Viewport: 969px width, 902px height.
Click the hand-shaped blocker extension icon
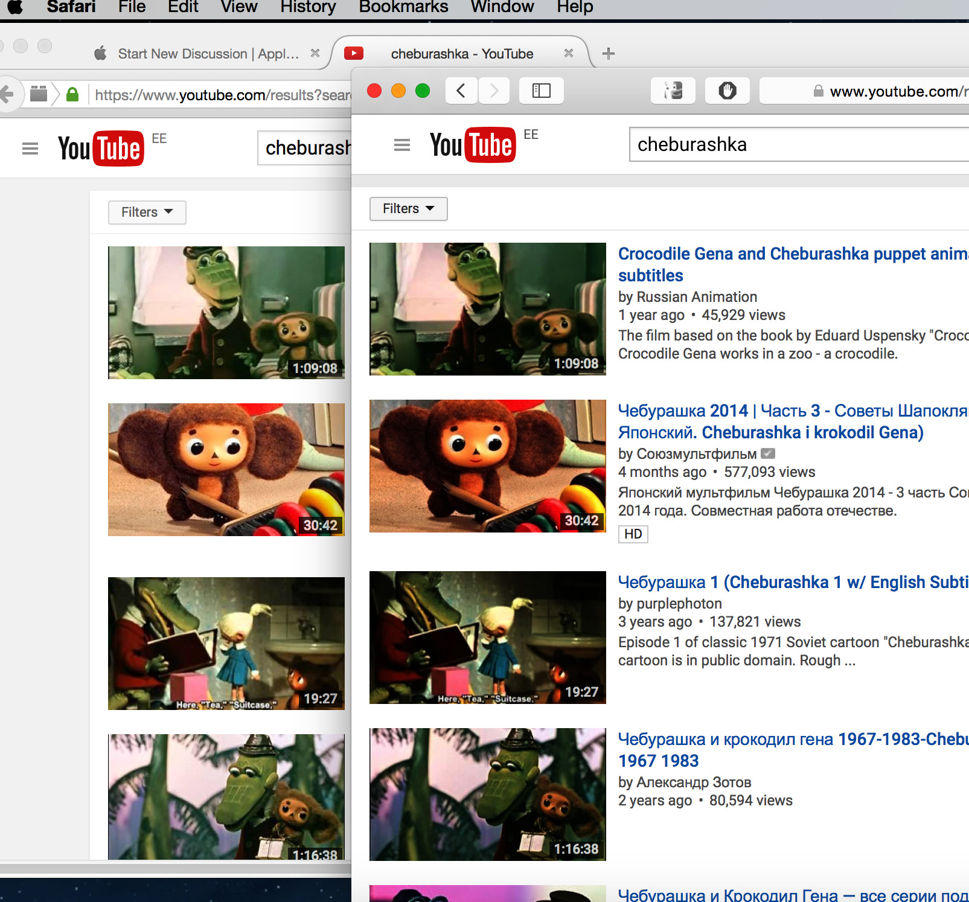728,91
